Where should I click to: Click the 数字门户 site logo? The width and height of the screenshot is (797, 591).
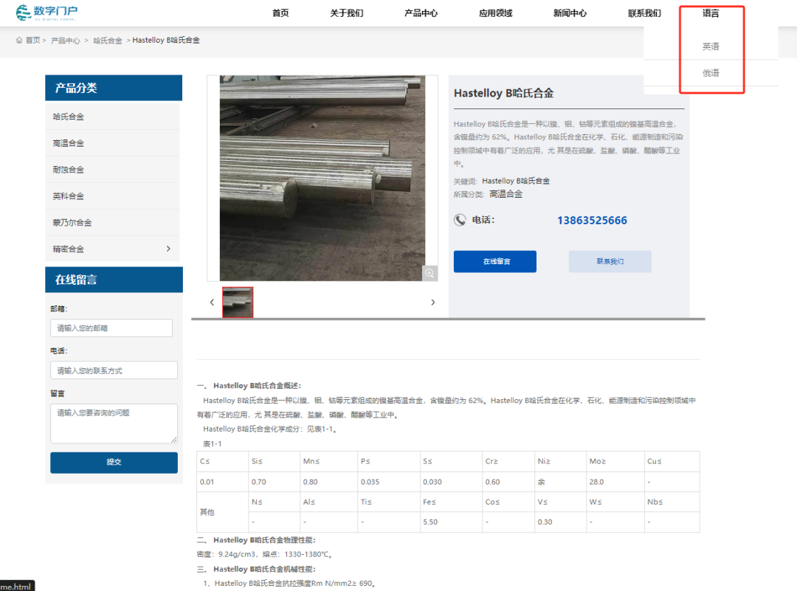(46, 13)
